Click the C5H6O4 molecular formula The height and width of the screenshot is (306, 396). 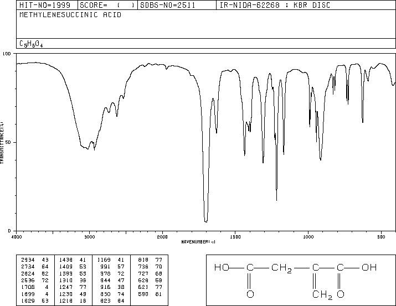pyautogui.click(x=31, y=44)
